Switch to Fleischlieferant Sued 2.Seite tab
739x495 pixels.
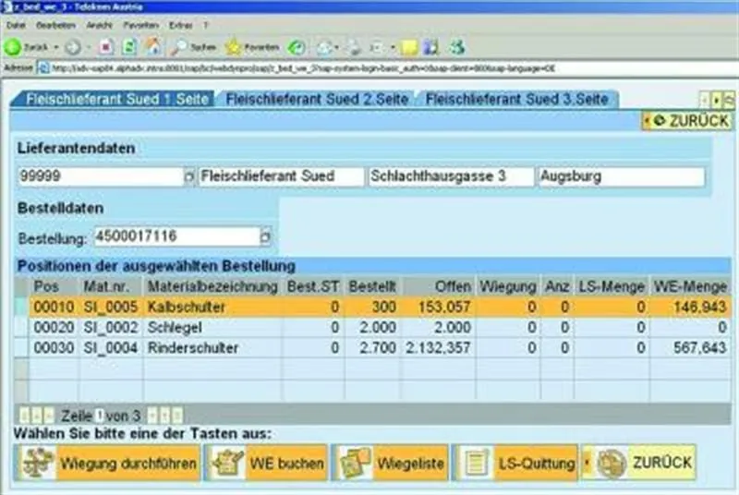316,99
